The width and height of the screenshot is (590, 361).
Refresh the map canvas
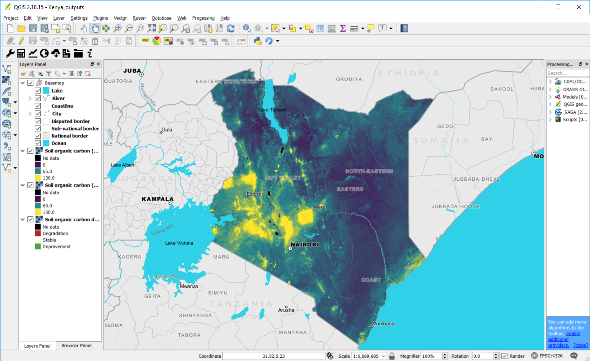point(231,28)
